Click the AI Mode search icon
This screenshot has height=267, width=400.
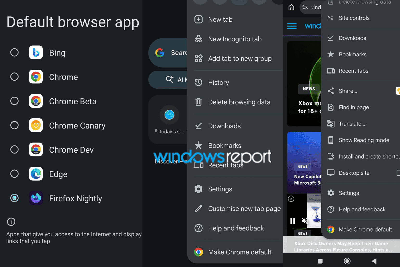tap(170, 79)
